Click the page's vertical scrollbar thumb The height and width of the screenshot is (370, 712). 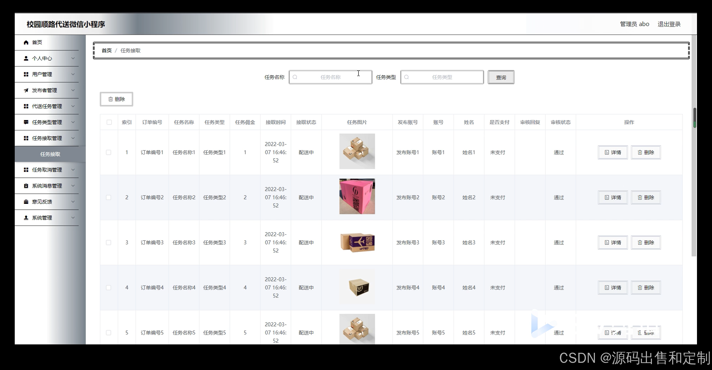694,117
